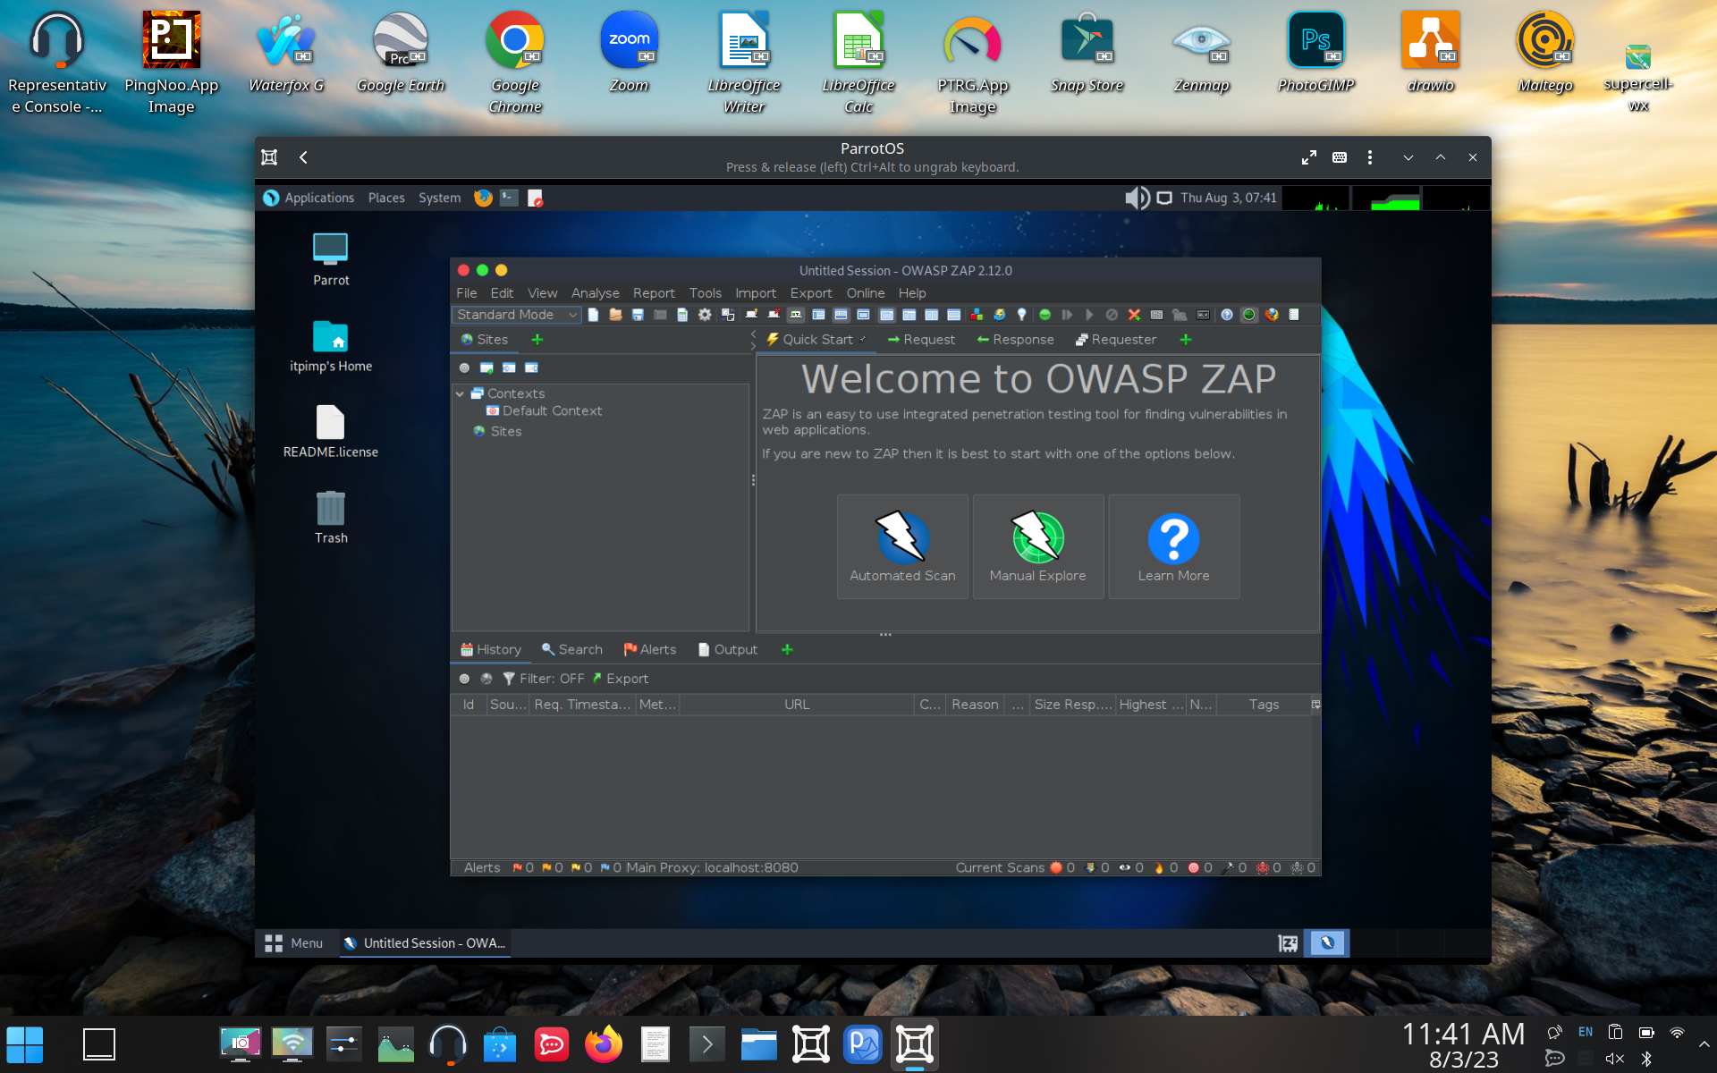
Task: Toggle mute on ParrotOS panel speaker
Action: [x=1137, y=198]
